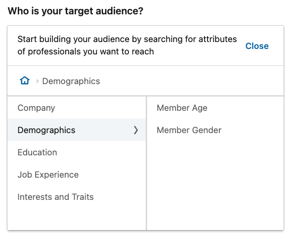This screenshot has width=294, height=236.
Task: Close the audience attribute picker
Action: [257, 46]
